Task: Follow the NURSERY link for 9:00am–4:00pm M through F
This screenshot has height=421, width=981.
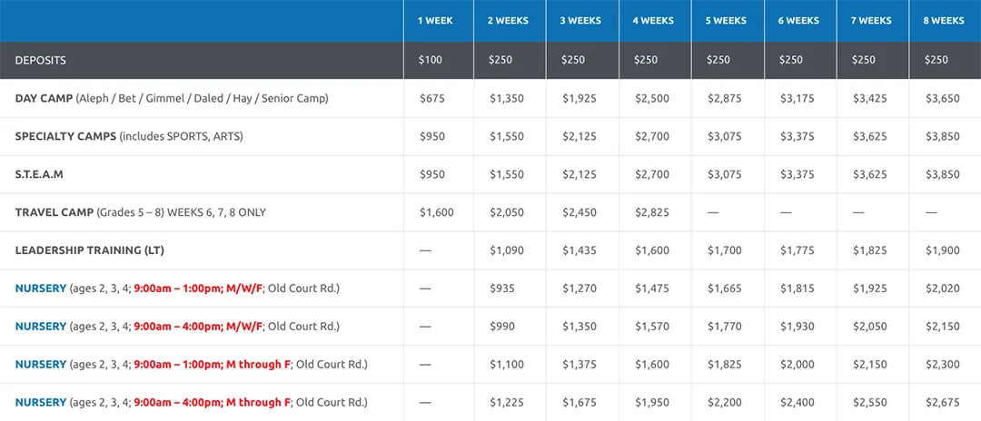Action: (x=41, y=402)
